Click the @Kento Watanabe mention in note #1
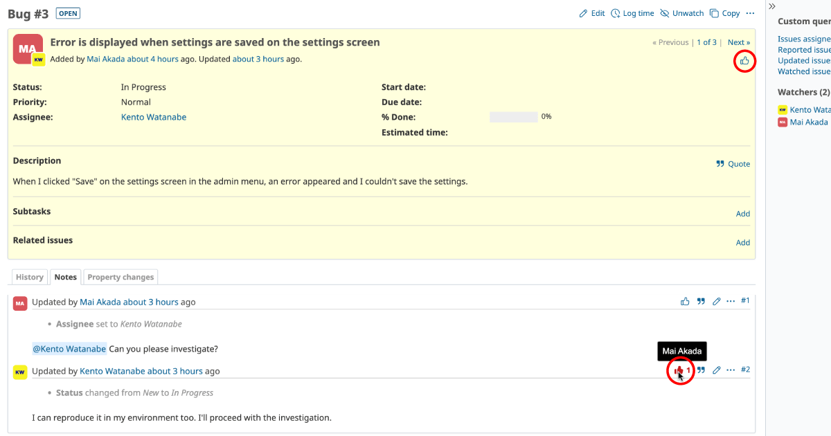This screenshot has height=436, width=831. tap(69, 349)
